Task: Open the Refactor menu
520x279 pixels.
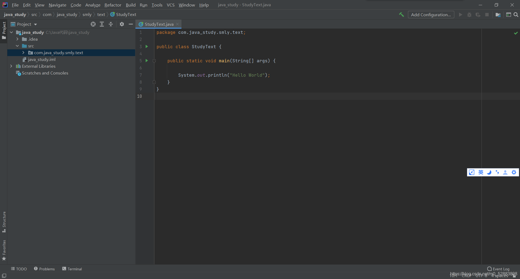Action: click(113, 5)
